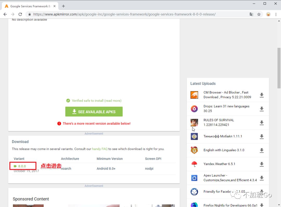The width and height of the screenshot is (281, 207).
Task: Open Apex Launcher 4.3.4 entry
Action: point(230,178)
